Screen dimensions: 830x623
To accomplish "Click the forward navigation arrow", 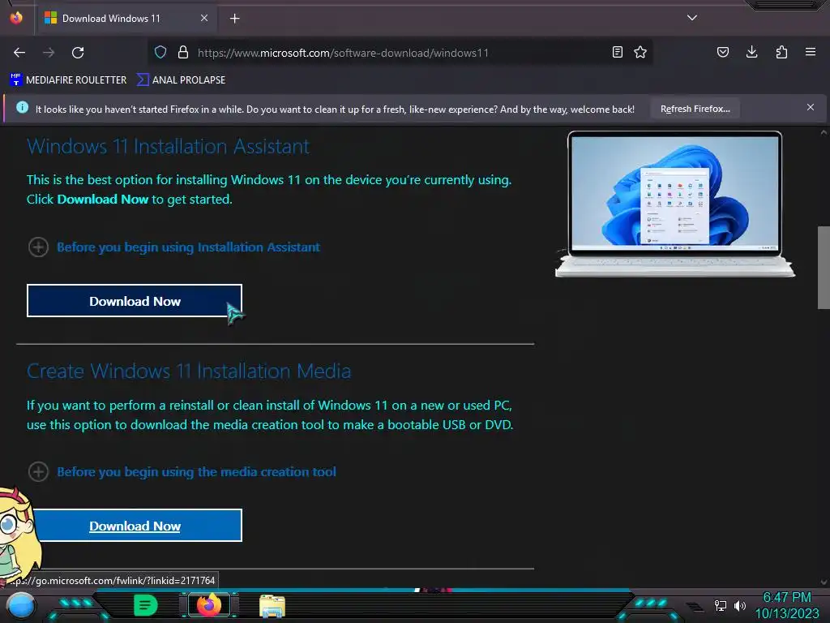I will pos(49,53).
